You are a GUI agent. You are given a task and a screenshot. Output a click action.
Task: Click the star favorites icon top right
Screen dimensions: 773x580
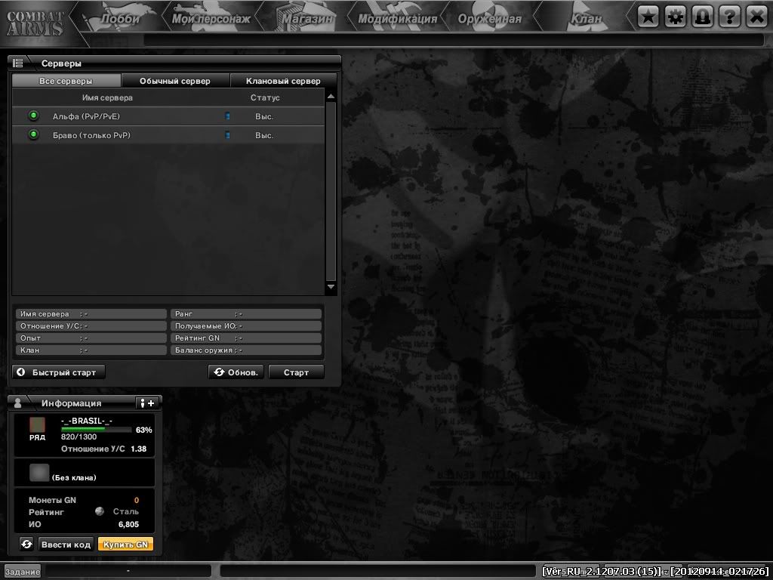click(648, 16)
